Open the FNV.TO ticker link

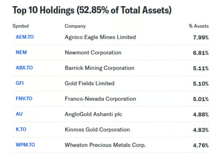coord(24,99)
